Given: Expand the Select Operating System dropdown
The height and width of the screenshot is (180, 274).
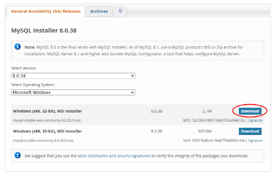Looking at the screenshot, I should click(x=73, y=93).
